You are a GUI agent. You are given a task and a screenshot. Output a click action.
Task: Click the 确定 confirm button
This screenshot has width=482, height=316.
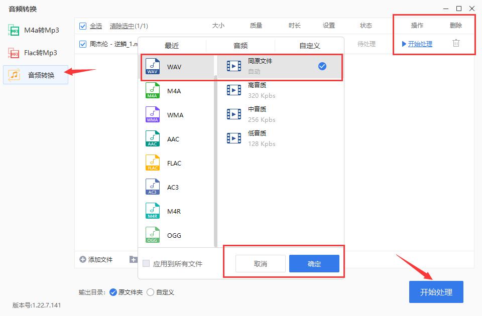(314, 263)
